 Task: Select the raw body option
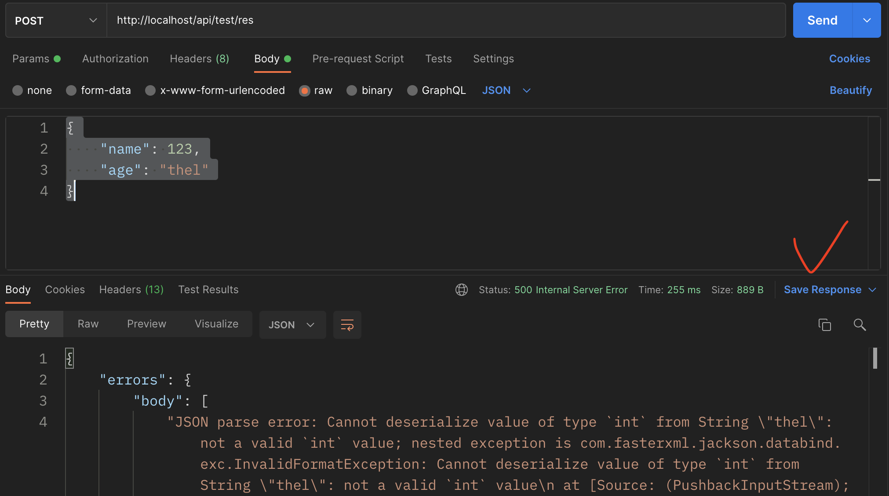(304, 90)
